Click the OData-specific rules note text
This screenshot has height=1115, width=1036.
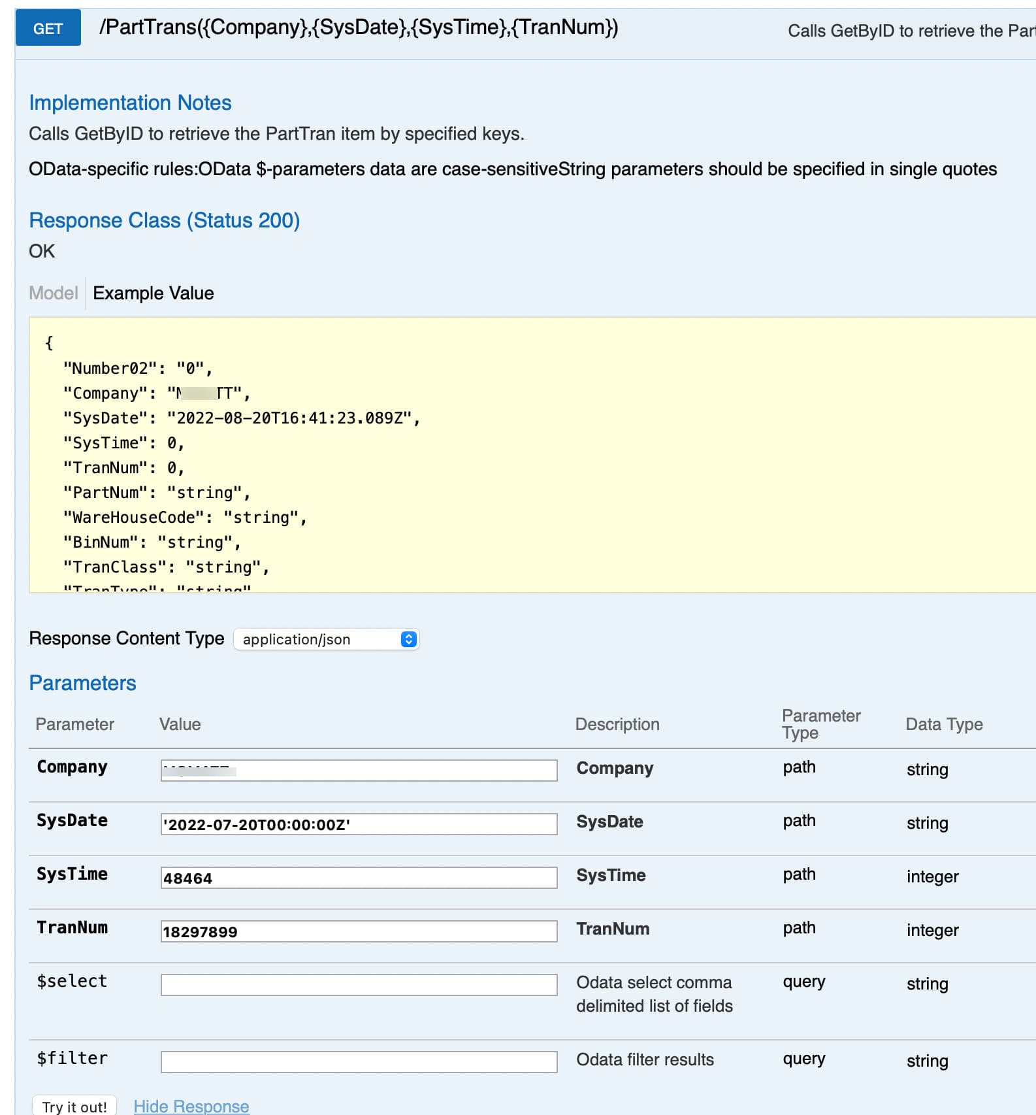pos(513,169)
